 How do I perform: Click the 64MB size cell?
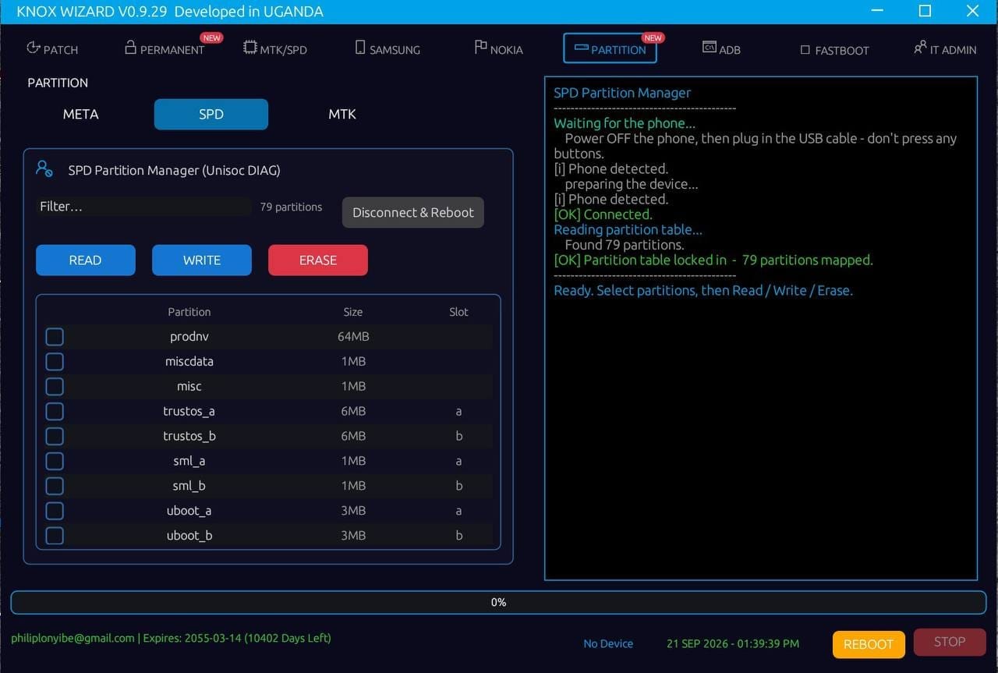point(353,337)
